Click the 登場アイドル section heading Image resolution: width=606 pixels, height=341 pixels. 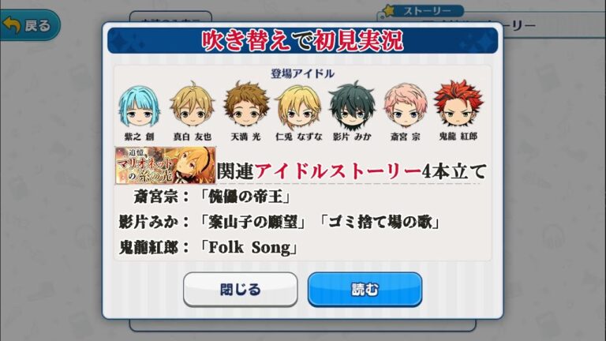[302, 73]
